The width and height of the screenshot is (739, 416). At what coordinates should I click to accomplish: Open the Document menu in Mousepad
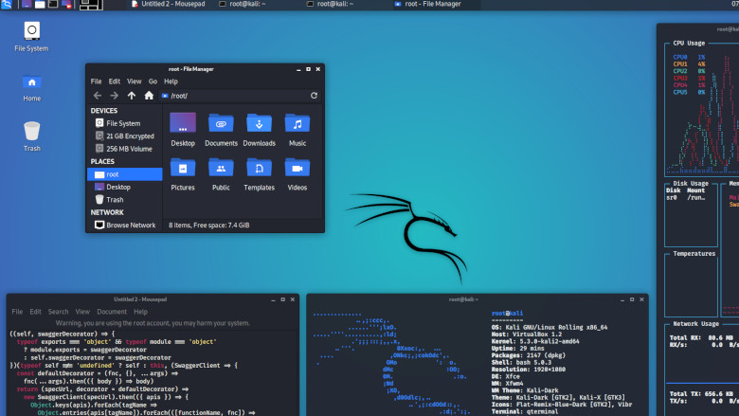tap(111, 312)
